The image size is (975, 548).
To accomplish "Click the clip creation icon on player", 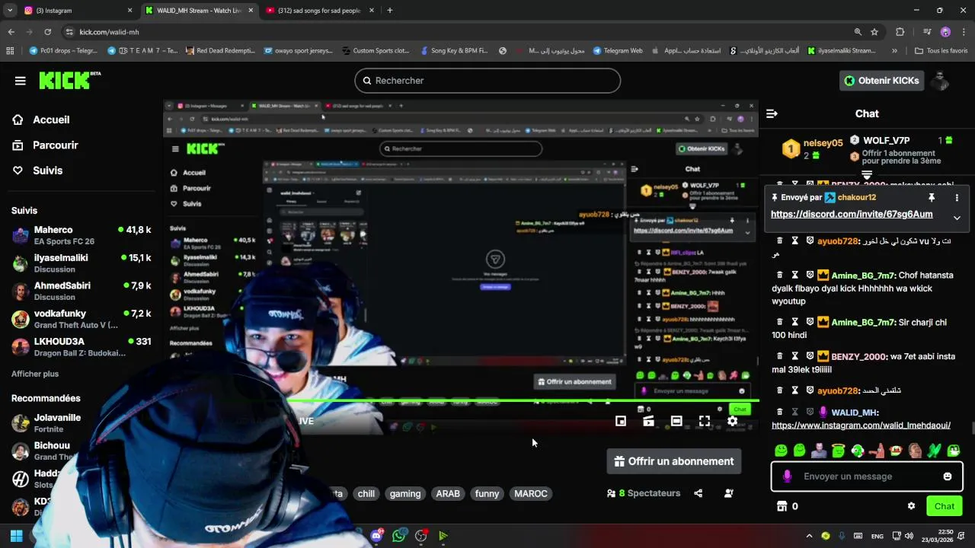I will (x=648, y=421).
